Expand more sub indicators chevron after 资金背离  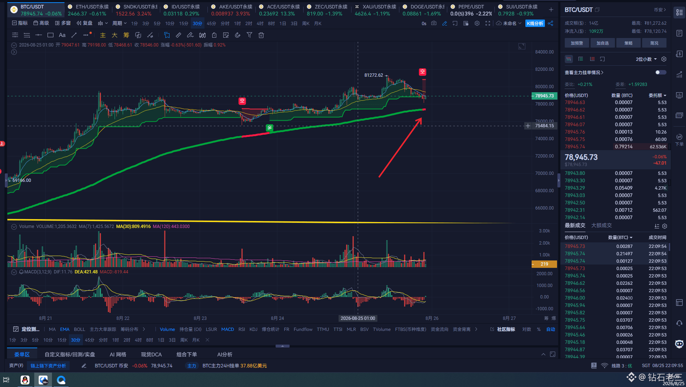[476, 329]
